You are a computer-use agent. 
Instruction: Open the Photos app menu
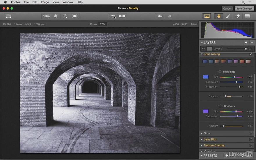[16, 2]
